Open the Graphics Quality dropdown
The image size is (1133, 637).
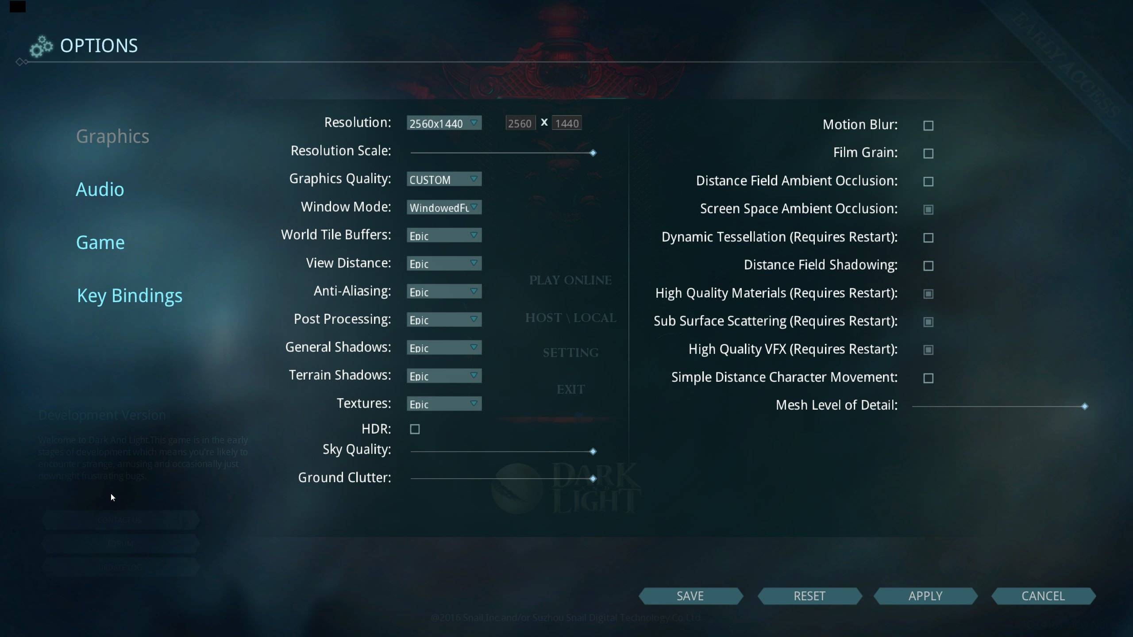point(443,179)
